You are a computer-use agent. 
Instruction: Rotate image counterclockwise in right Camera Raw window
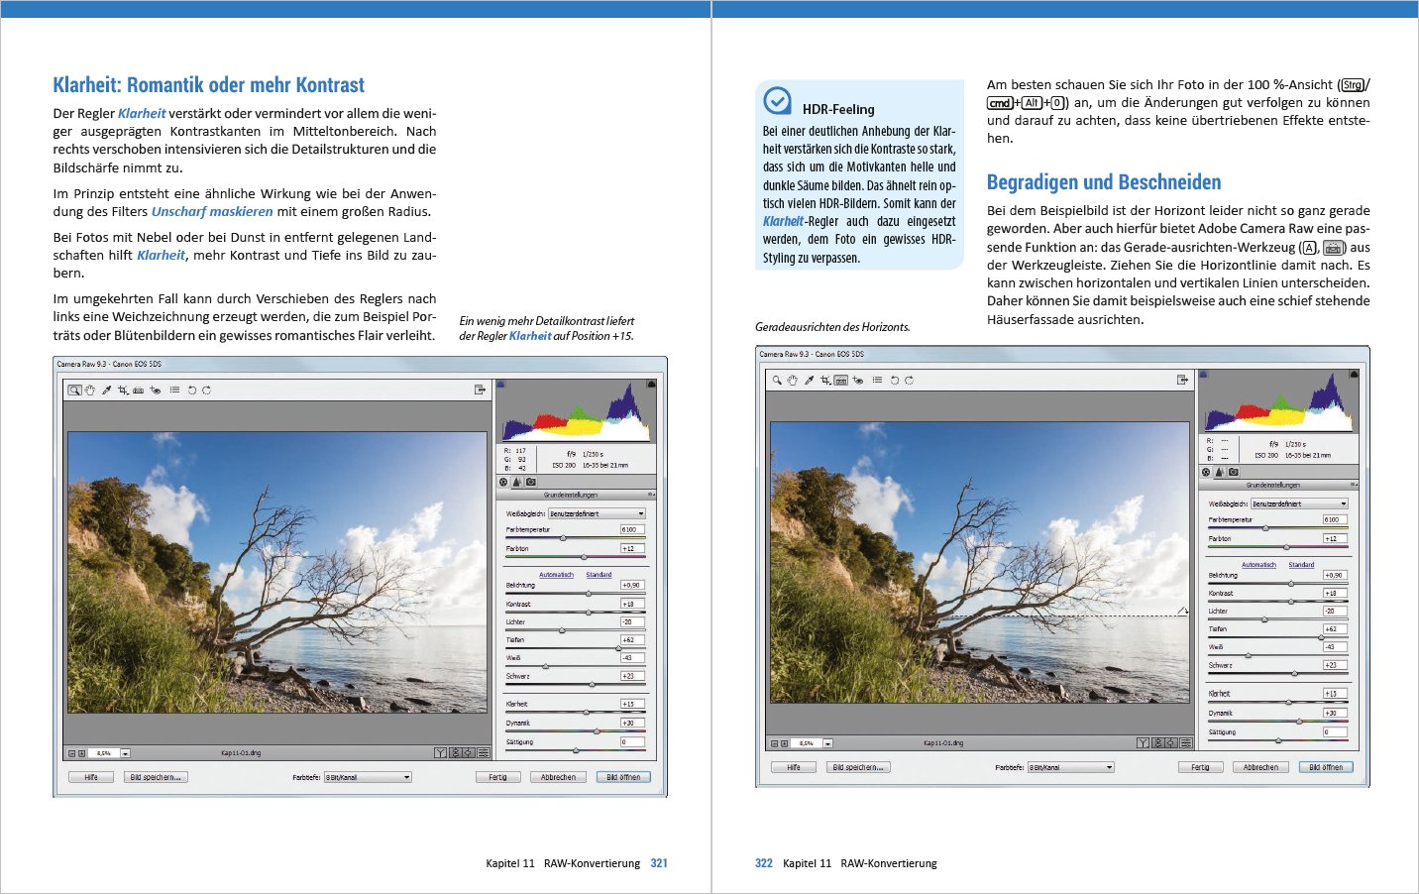pos(895,381)
